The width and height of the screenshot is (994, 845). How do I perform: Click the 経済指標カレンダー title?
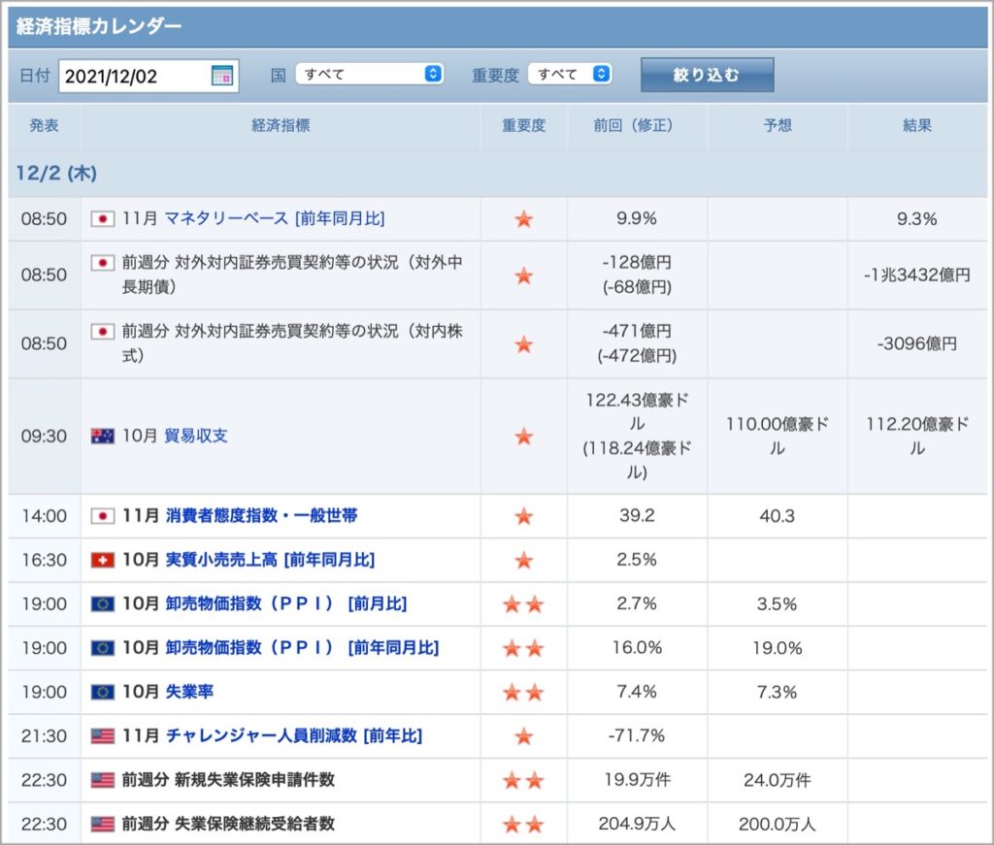tap(99, 26)
